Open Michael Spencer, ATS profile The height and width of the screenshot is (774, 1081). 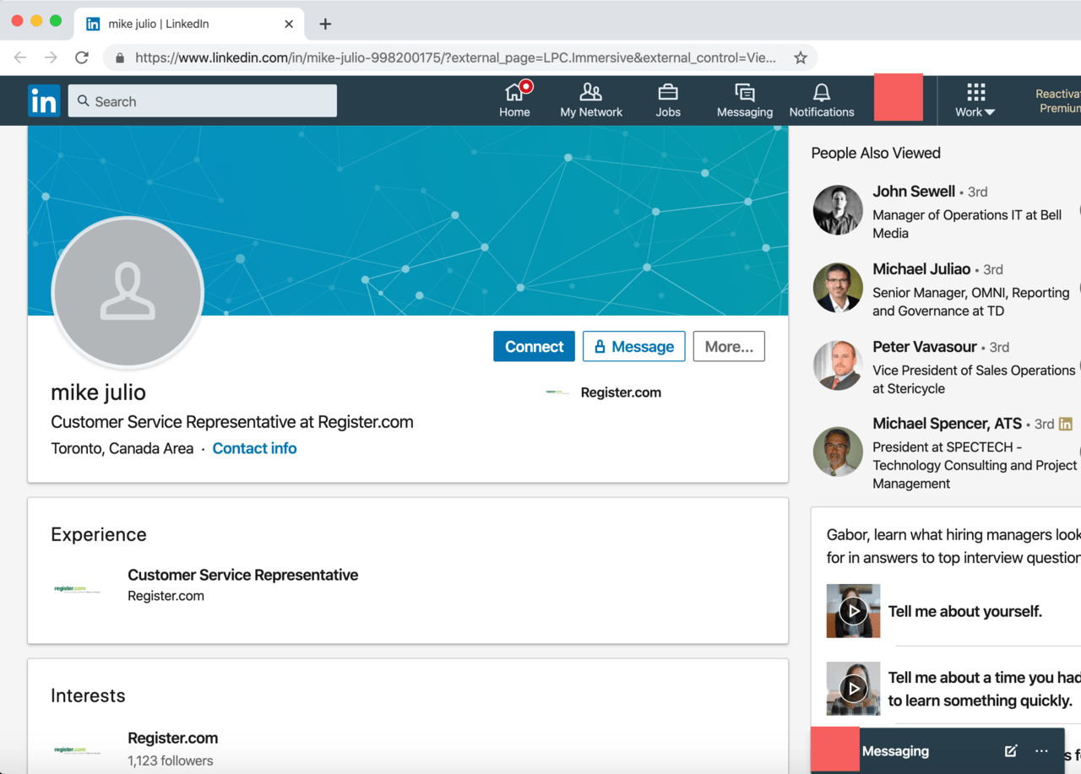tap(947, 424)
